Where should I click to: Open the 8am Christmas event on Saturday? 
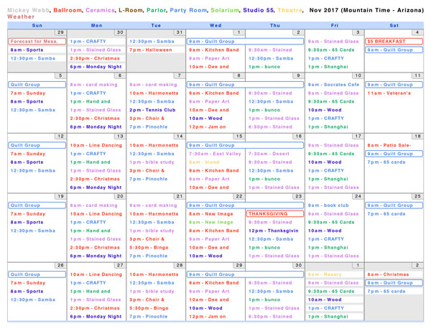pos(388,274)
